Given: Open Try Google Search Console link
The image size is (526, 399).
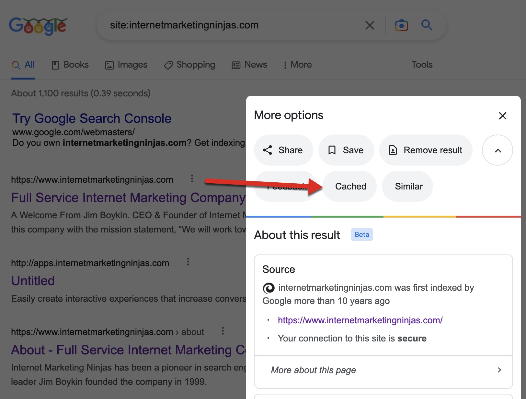Looking at the screenshot, I should pyautogui.click(x=92, y=118).
